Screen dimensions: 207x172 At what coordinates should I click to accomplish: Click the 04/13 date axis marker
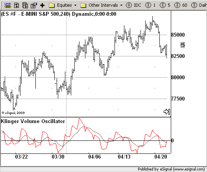coord(124,157)
